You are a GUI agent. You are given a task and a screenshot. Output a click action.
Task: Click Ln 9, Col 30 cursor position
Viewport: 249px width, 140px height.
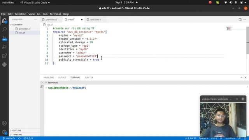click(190, 138)
